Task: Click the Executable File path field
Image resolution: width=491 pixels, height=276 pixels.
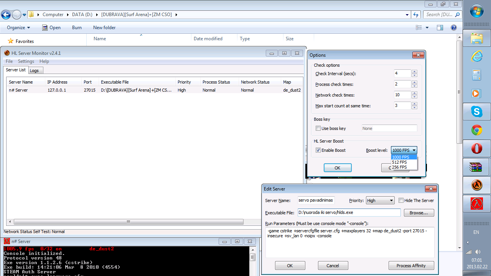Action: click(349, 213)
